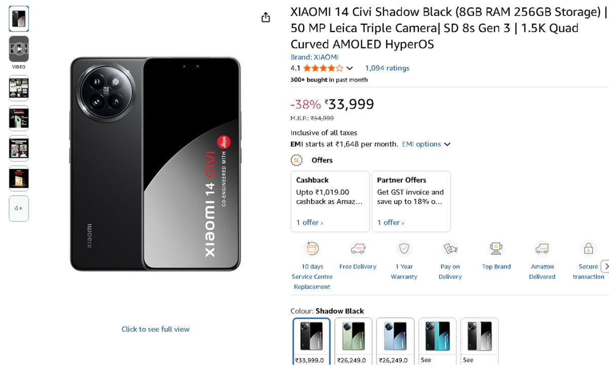Click the Top Brand trophy icon
The image size is (609, 365).
[x=496, y=249]
